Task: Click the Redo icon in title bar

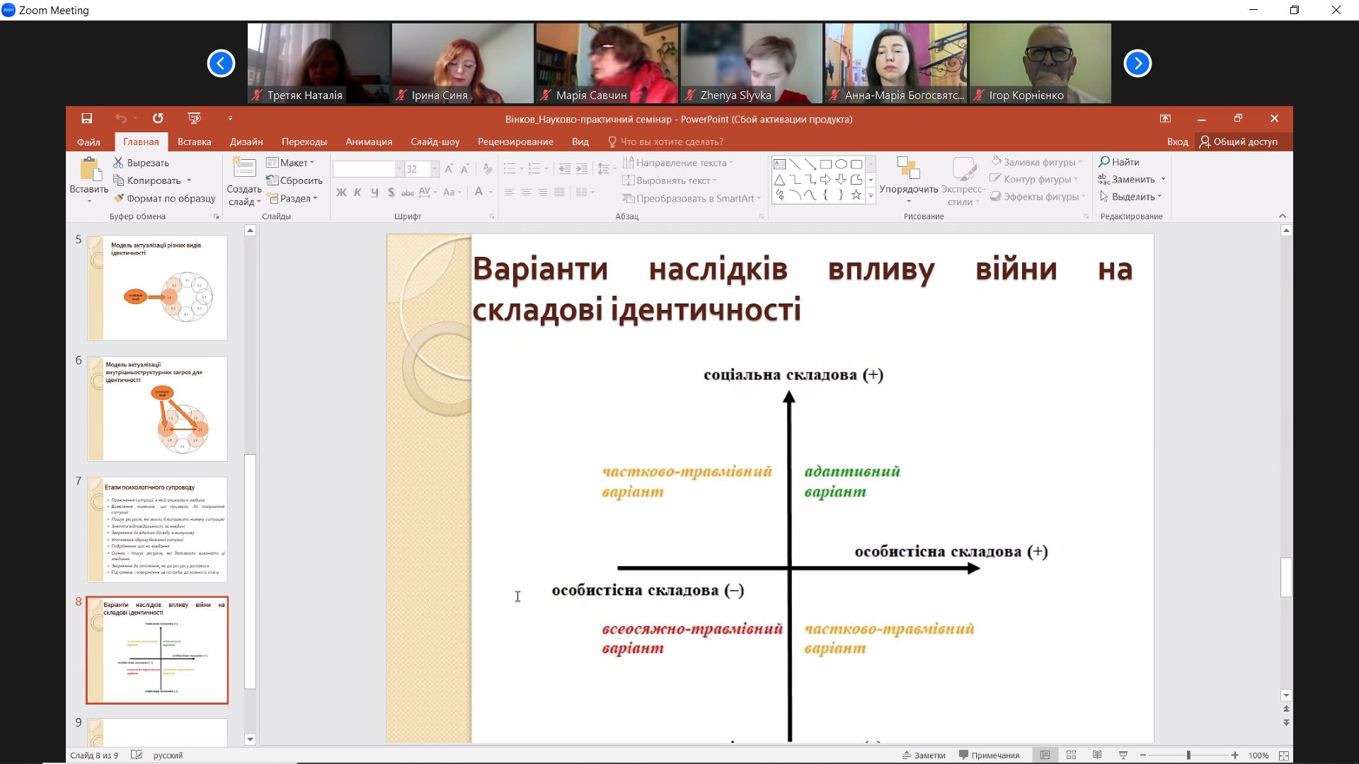Action: 157,119
